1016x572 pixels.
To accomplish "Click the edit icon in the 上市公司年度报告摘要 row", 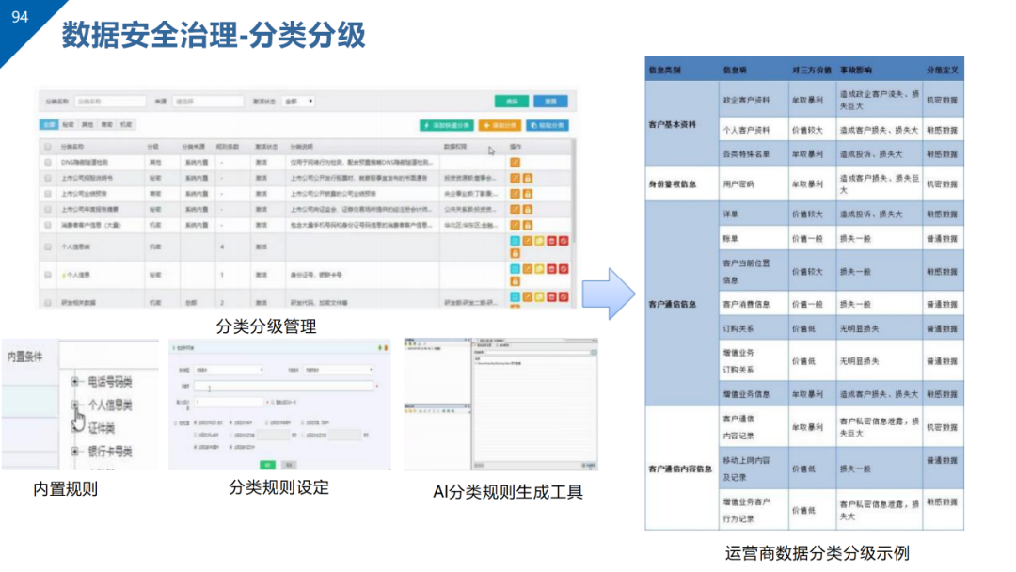I will point(516,209).
